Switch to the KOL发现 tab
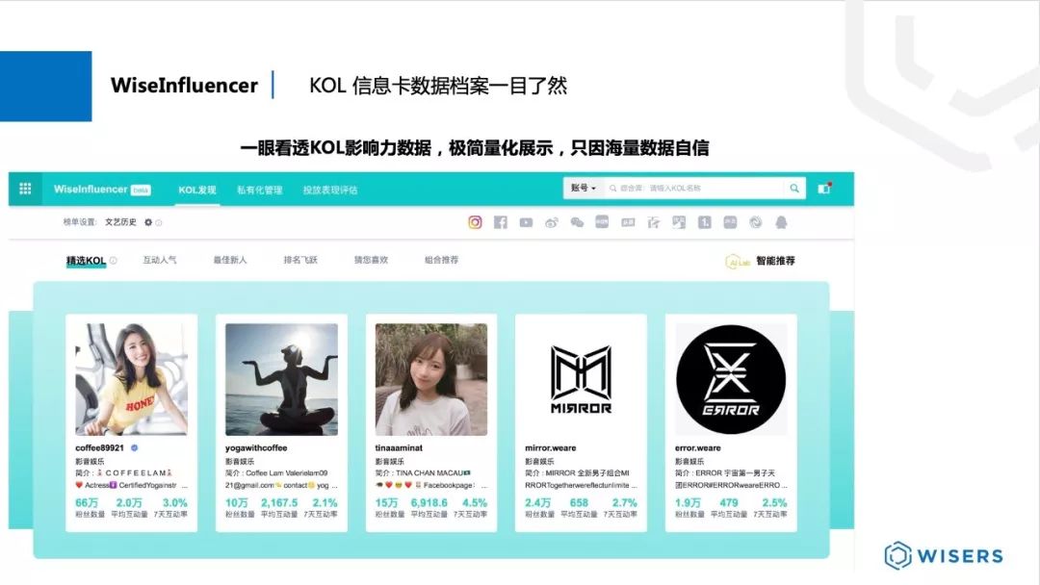The width and height of the screenshot is (1040, 585). pos(197,191)
